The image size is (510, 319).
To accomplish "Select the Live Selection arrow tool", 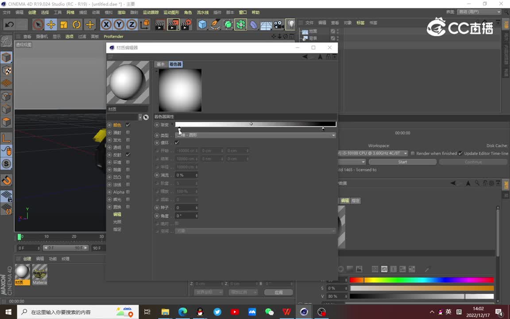I will [38, 24].
